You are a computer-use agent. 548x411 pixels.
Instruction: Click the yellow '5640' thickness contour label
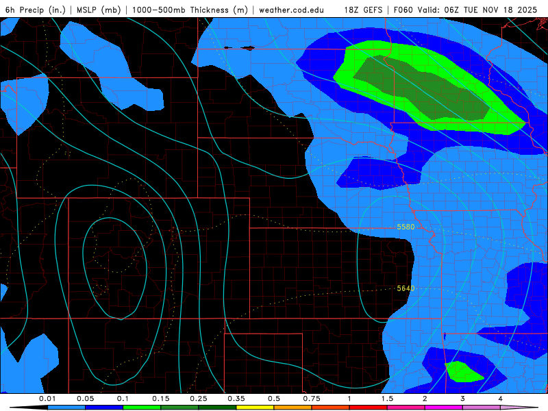406,288
